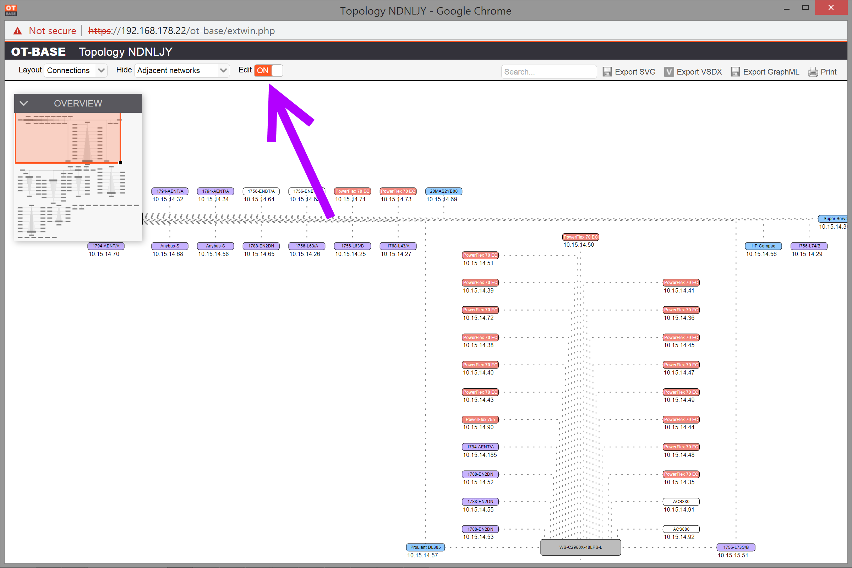Click the Print printer icon
This screenshot has width=852, height=568.
pos(813,72)
